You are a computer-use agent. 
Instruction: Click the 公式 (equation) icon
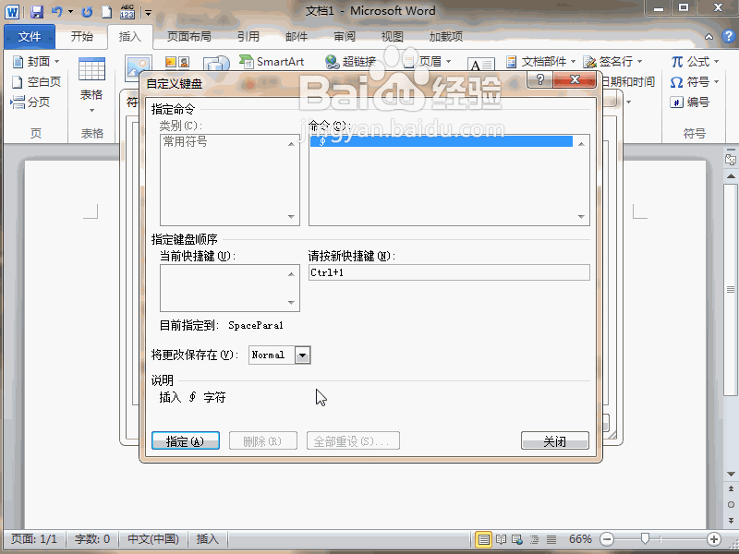point(692,60)
